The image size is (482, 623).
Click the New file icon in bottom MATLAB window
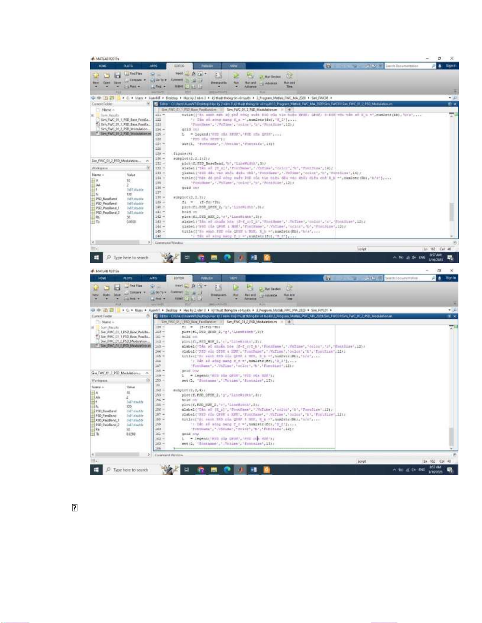coord(96,288)
